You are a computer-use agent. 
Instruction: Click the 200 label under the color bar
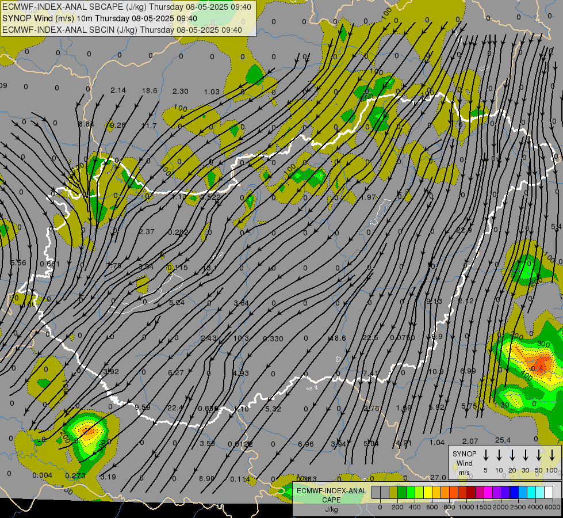(x=397, y=507)
